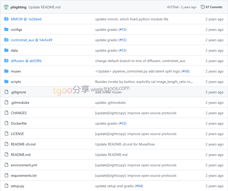
Task: Click the setup.py file icon
Action: pyautogui.click(x=6, y=186)
